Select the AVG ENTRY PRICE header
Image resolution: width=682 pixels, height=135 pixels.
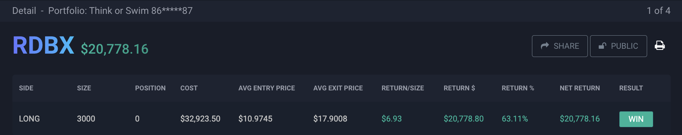267,88
